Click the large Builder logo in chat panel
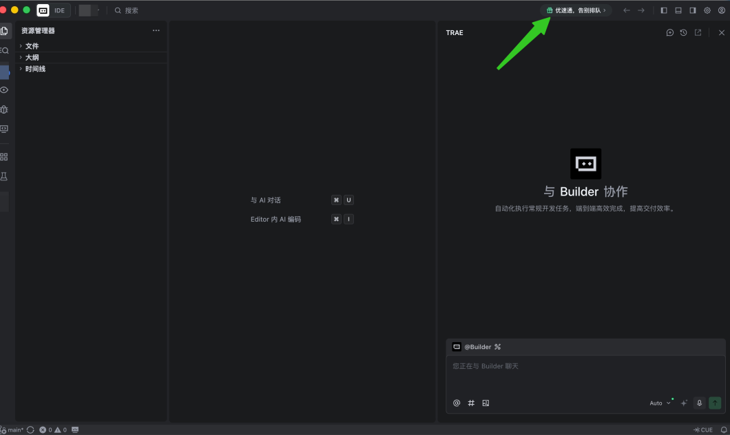This screenshot has height=435, width=730. 585,164
